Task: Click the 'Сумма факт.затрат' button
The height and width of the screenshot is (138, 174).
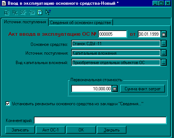Action: (142, 89)
